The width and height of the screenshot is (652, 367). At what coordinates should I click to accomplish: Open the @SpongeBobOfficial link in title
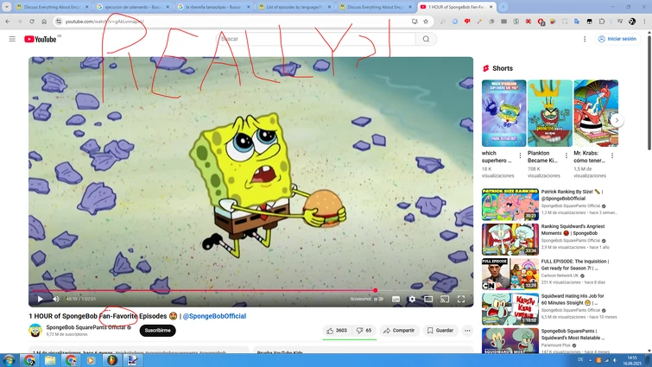pos(214,316)
